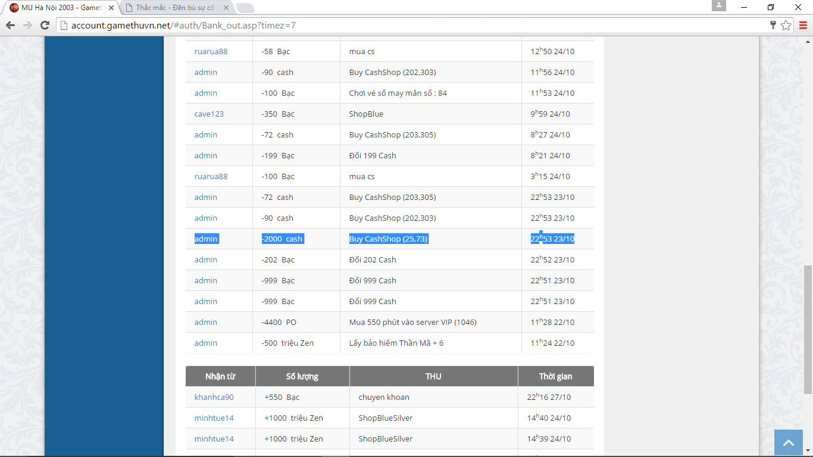Image resolution: width=813 pixels, height=457 pixels.
Task: Switch to the Thắc mắc - Đền bù tab
Action: coord(173,8)
